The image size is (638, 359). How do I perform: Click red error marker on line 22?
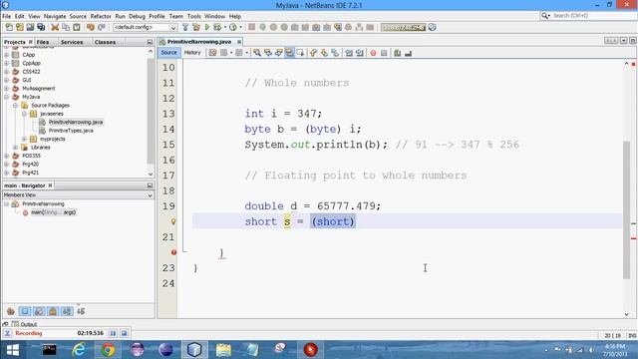pos(173,252)
